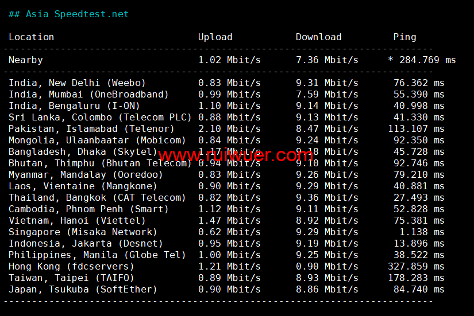The image size is (474, 316).
Task: Click the www.ruiwuer.com watermark link
Action: 236,155
